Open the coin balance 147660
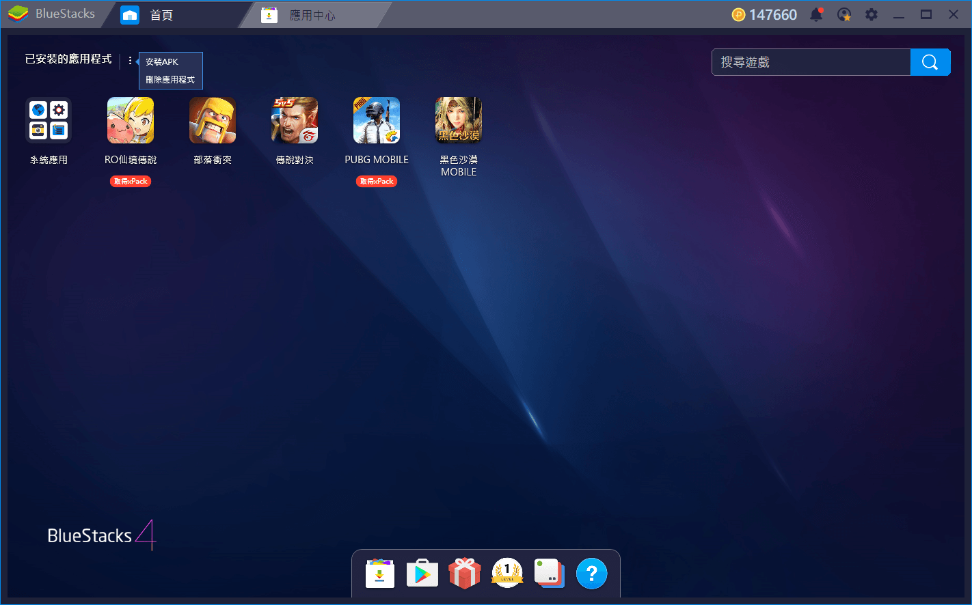Image resolution: width=972 pixels, height=605 pixels. (764, 15)
